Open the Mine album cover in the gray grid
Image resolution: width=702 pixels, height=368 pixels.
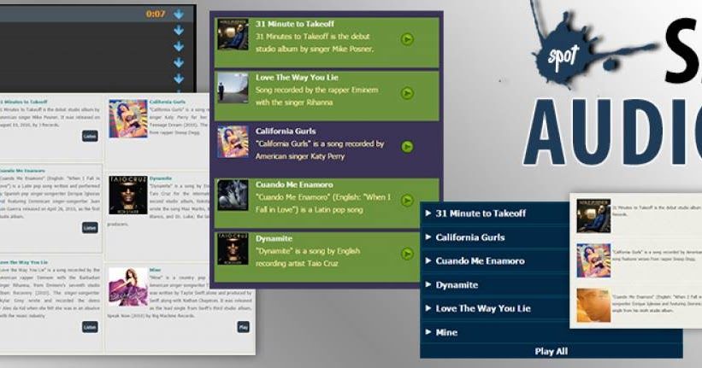pyautogui.click(x=128, y=287)
